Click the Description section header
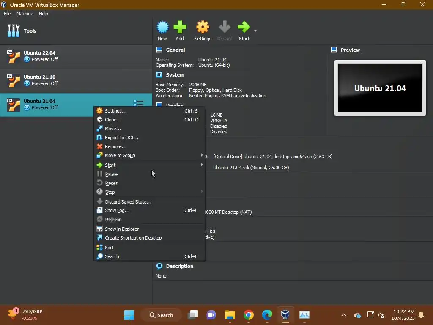Image resolution: width=433 pixels, height=325 pixels. coord(179,266)
